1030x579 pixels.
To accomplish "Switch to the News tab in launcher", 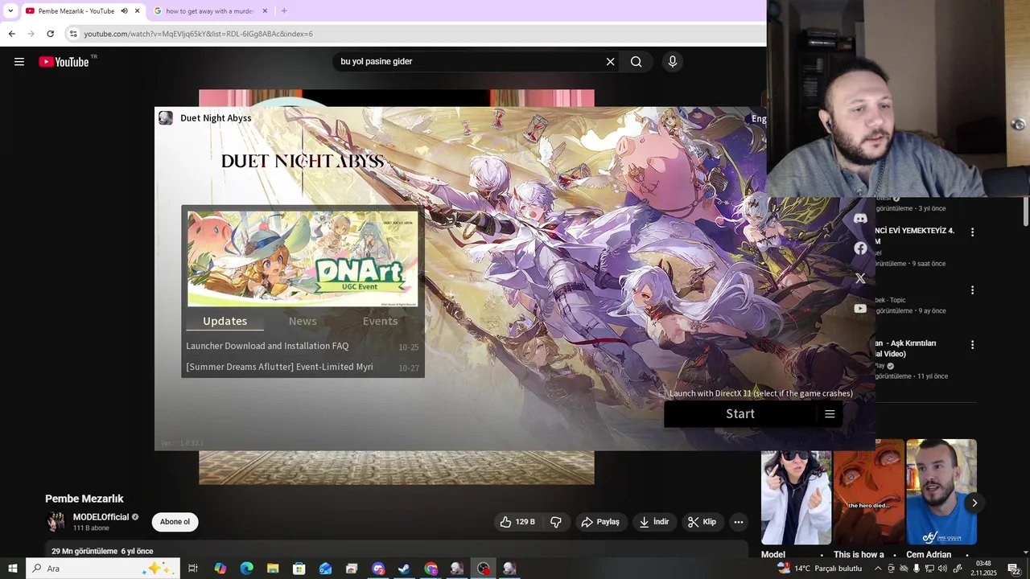I will [x=303, y=321].
